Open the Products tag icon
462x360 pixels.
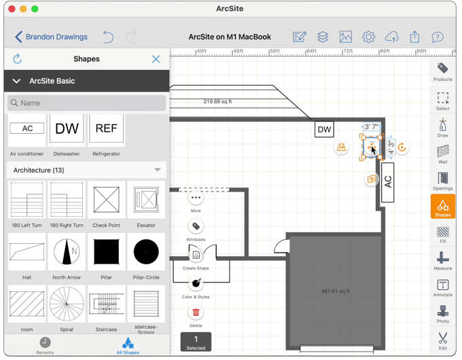[x=442, y=71]
